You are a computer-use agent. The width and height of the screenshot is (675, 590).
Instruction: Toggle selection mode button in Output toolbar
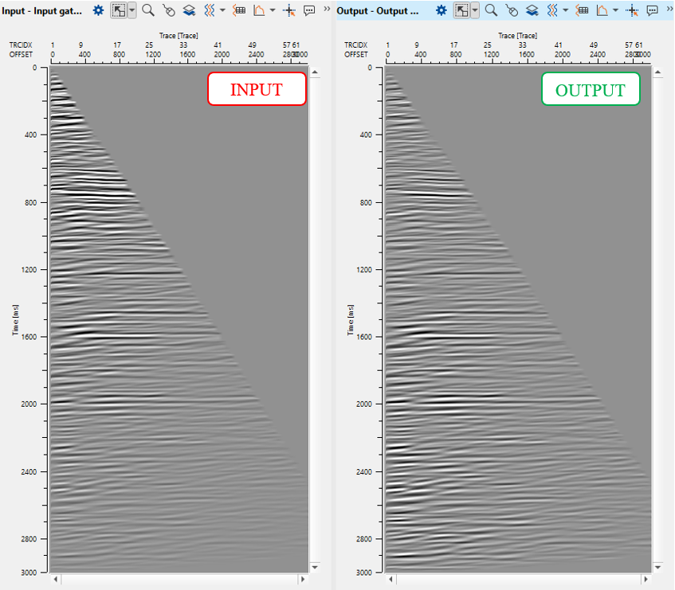click(461, 10)
